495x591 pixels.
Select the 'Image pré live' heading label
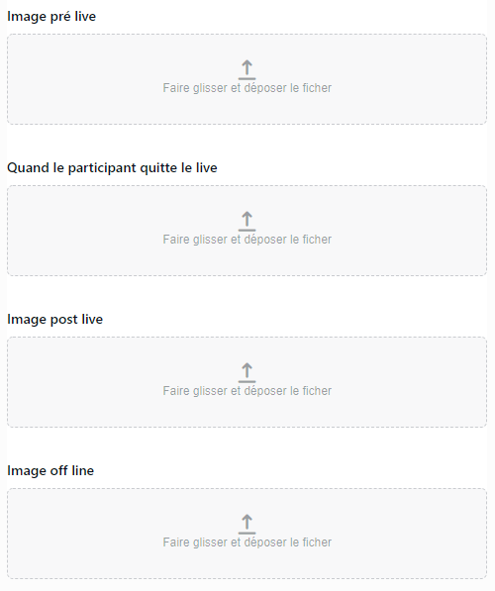click(x=51, y=17)
